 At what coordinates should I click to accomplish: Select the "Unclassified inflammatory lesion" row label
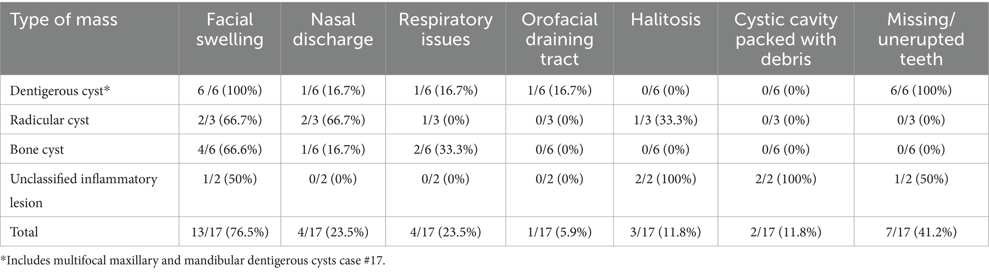[x=83, y=191]
